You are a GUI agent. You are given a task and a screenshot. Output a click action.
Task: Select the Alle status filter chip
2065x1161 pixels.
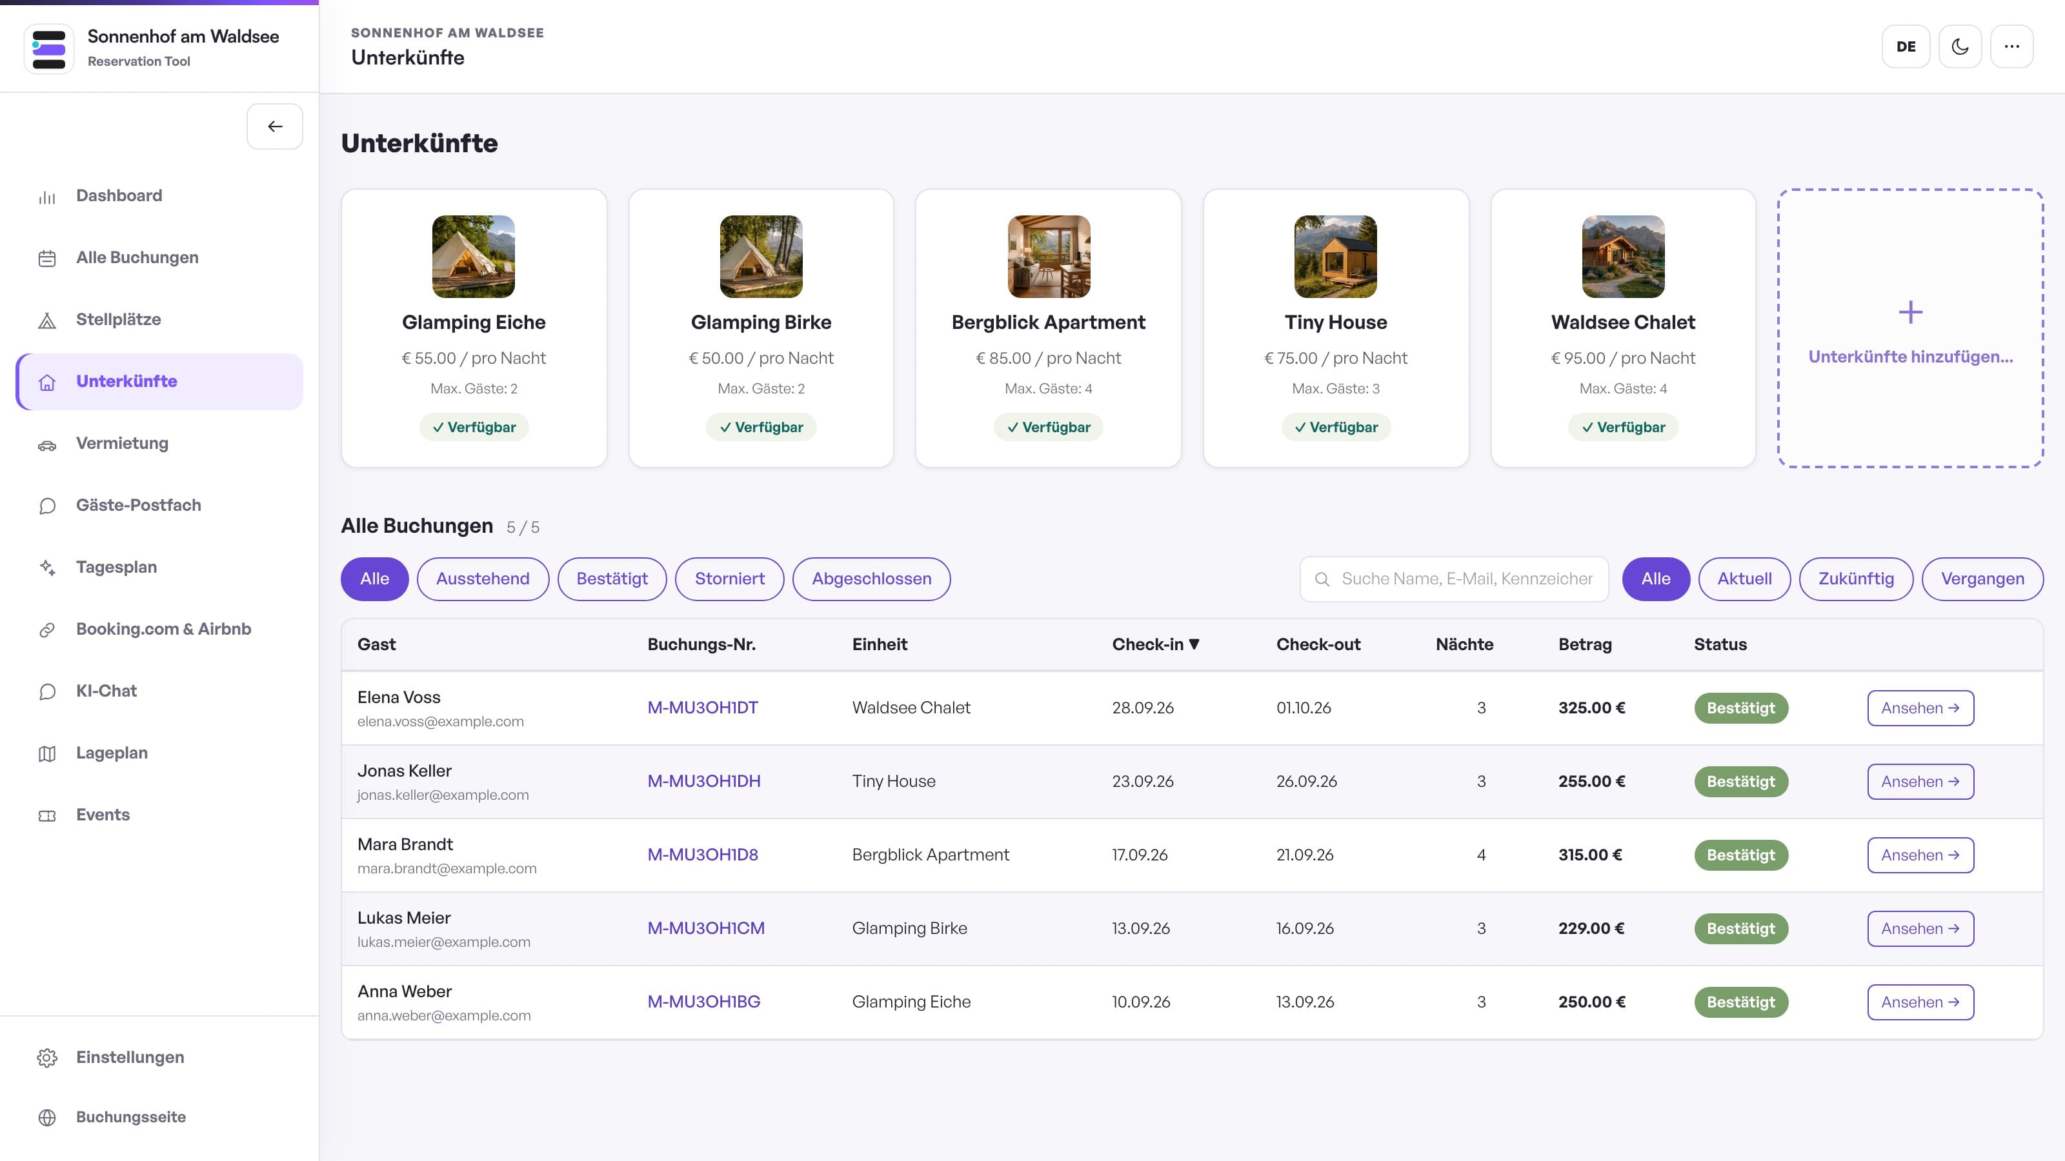click(374, 579)
